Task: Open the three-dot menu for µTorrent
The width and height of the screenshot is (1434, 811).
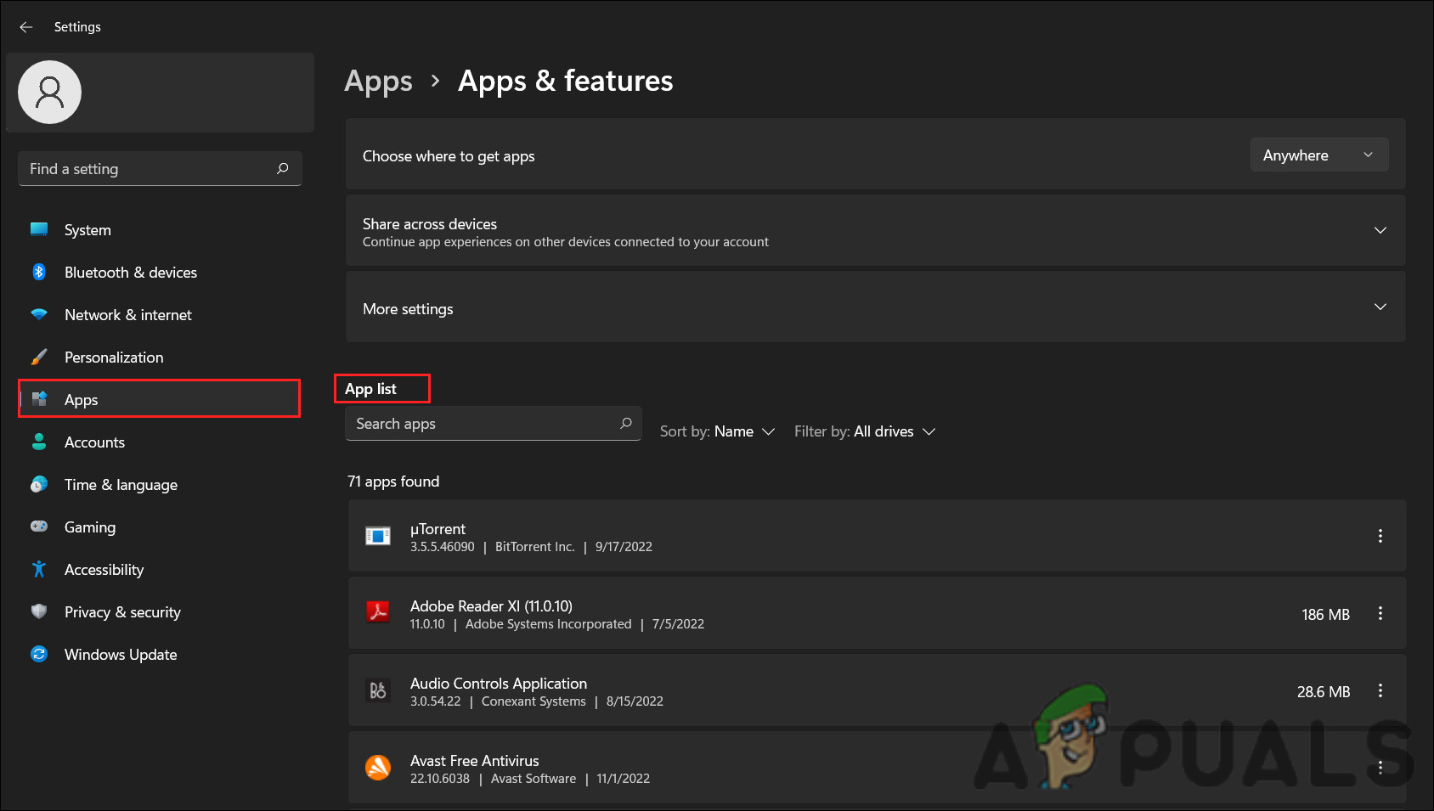Action: click(1380, 536)
